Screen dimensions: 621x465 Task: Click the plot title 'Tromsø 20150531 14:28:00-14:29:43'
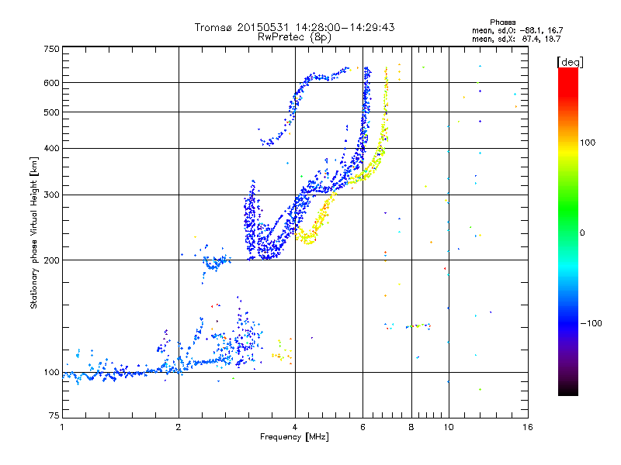(294, 27)
